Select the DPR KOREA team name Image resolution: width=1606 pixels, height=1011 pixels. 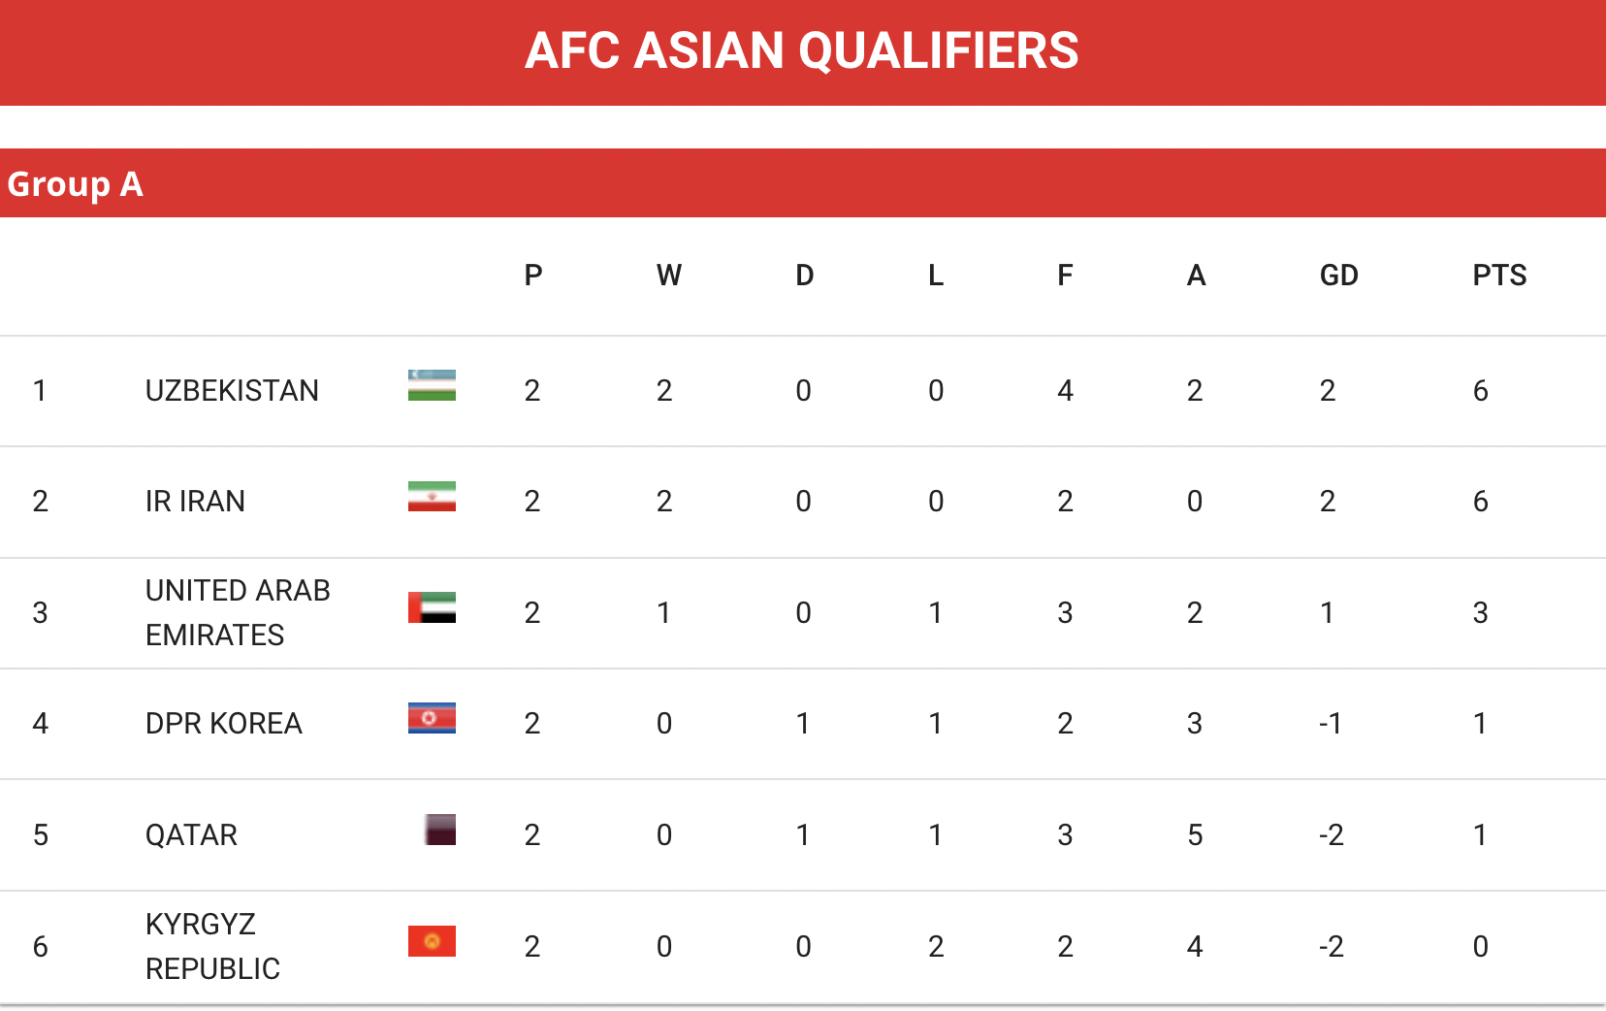223,723
